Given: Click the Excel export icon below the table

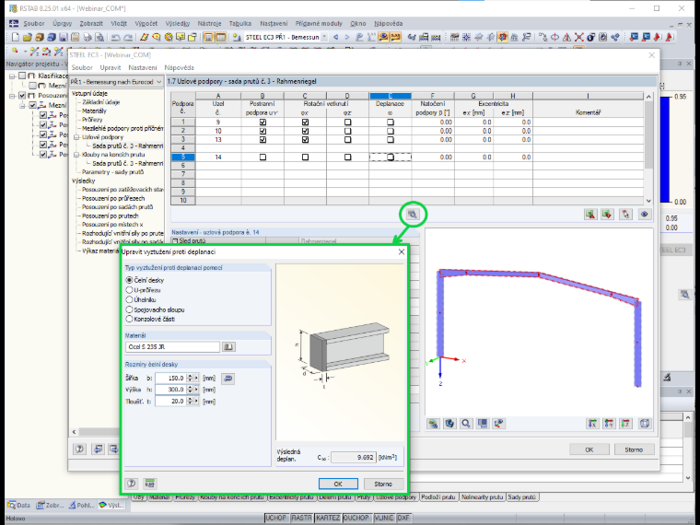Looking at the screenshot, I should 590,215.
